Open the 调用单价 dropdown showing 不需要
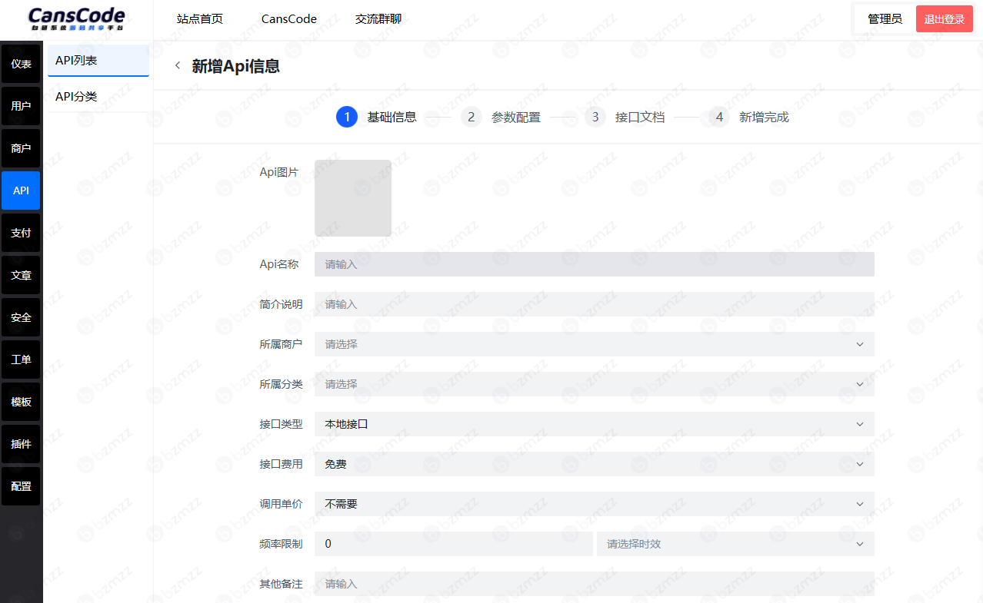The height and width of the screenshot is (603, 983). 595,504
